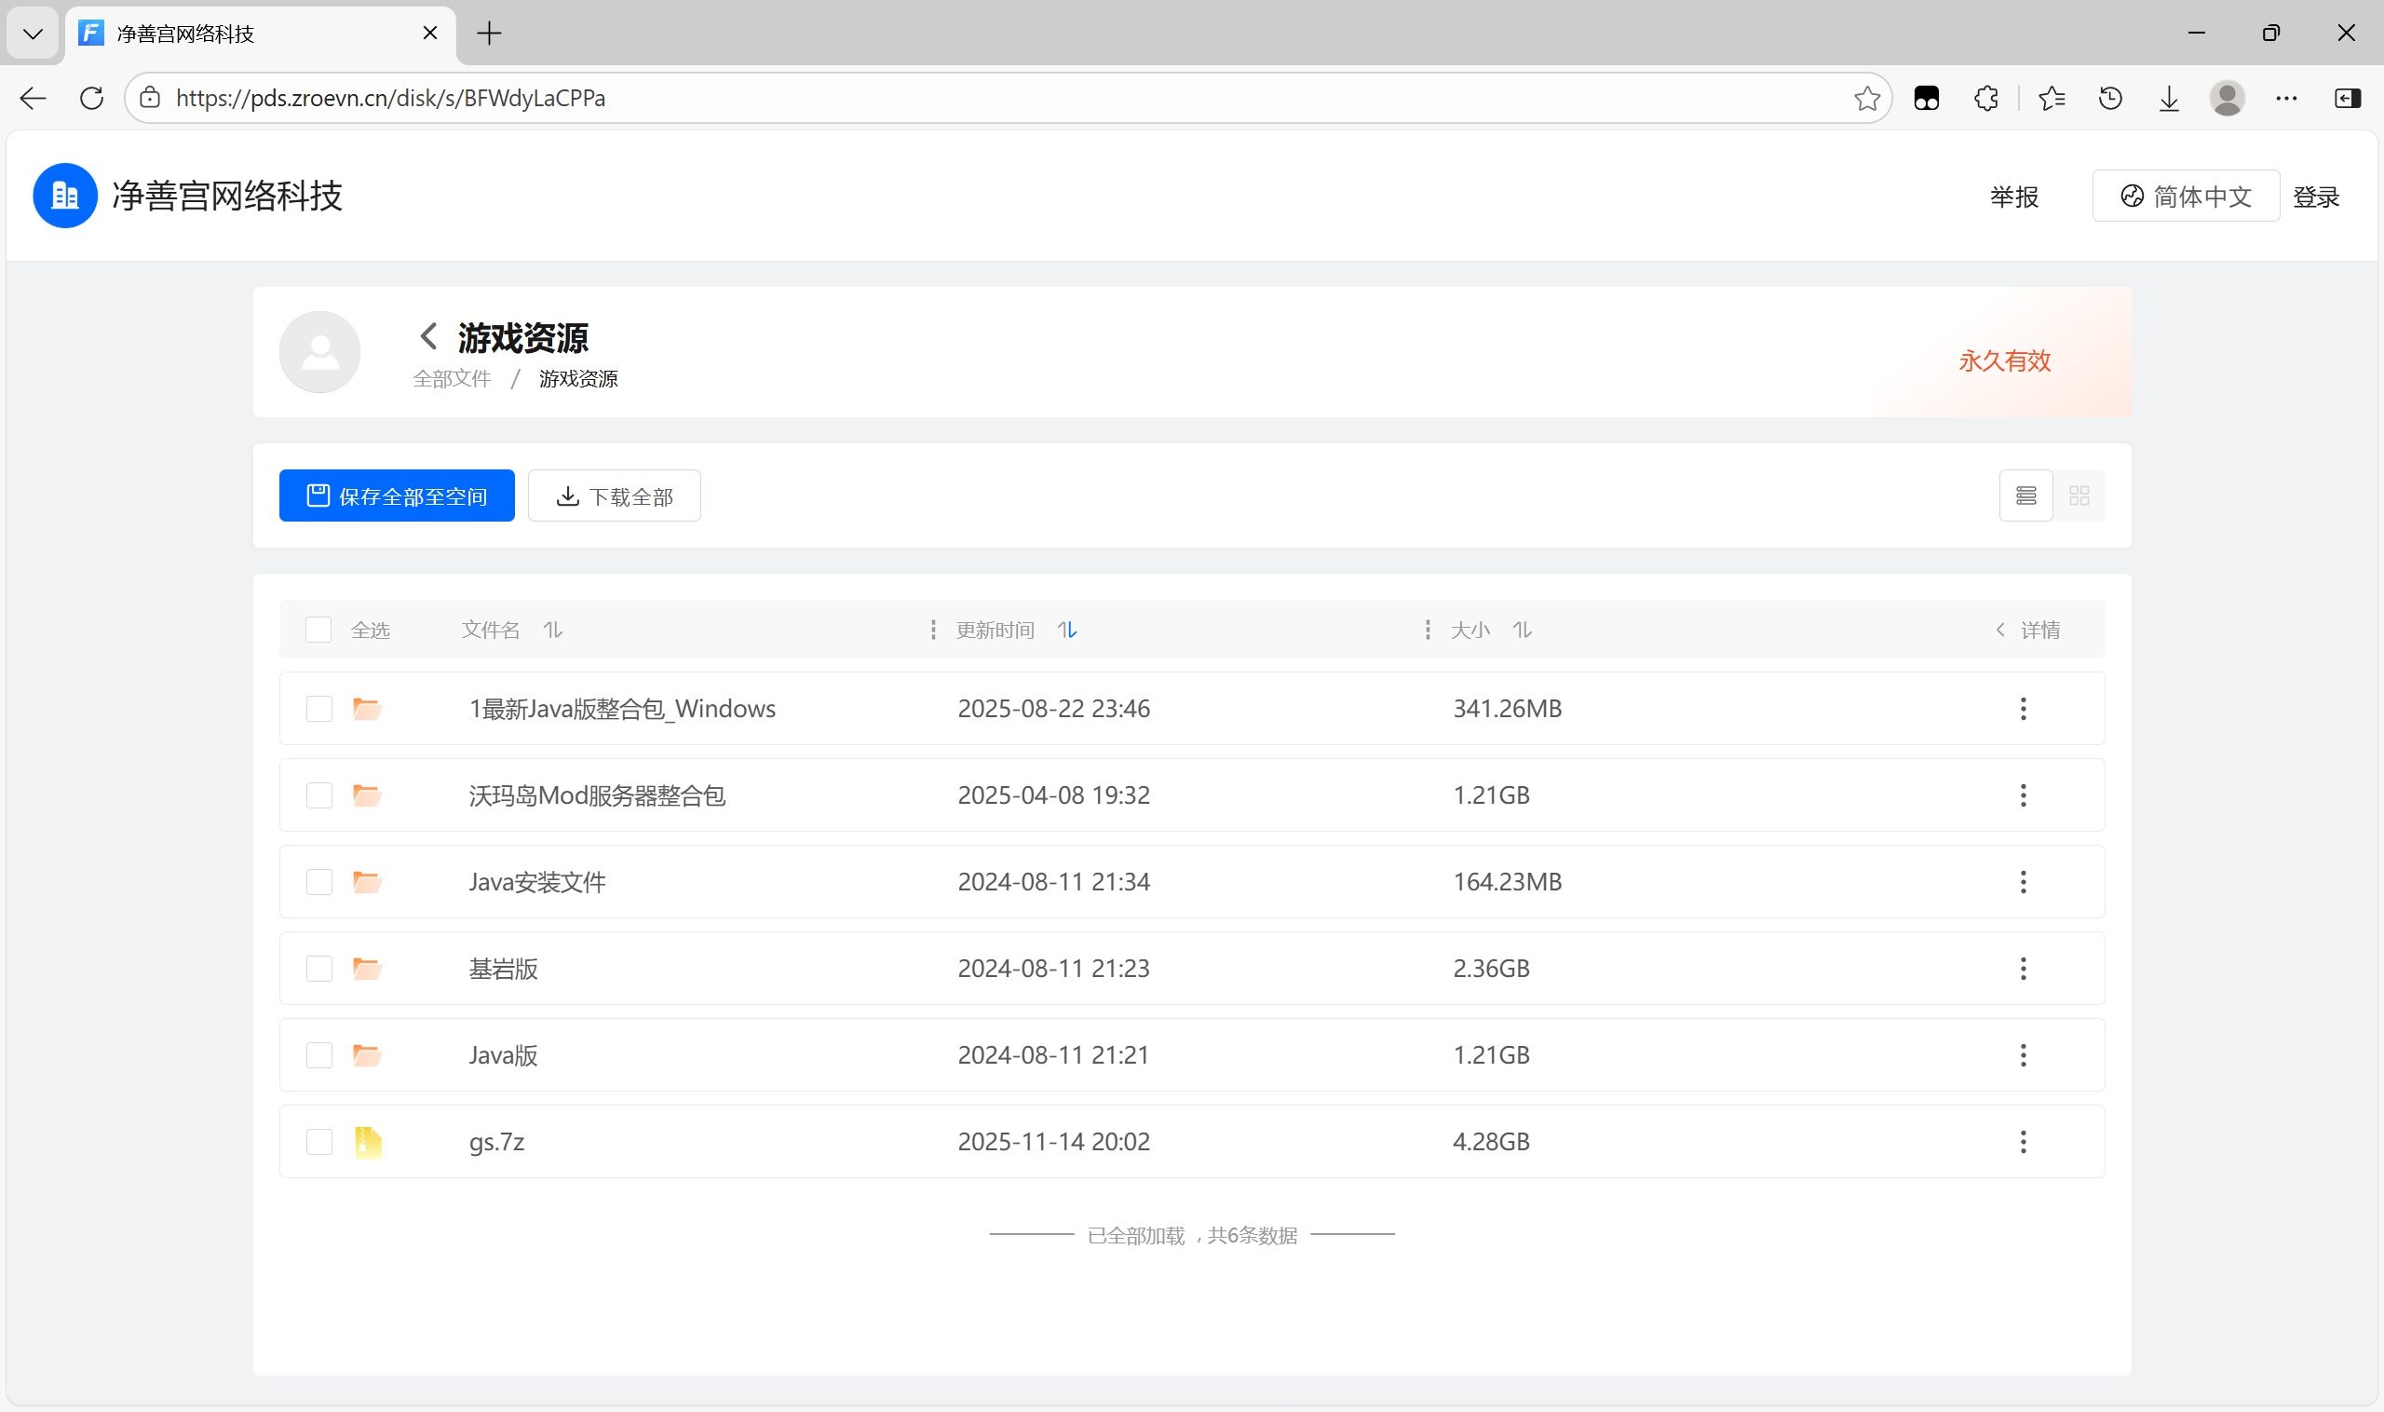
Task: Open the 简体中文 language dropdown
Action: pyautogui.click(x=2185, y=196)
